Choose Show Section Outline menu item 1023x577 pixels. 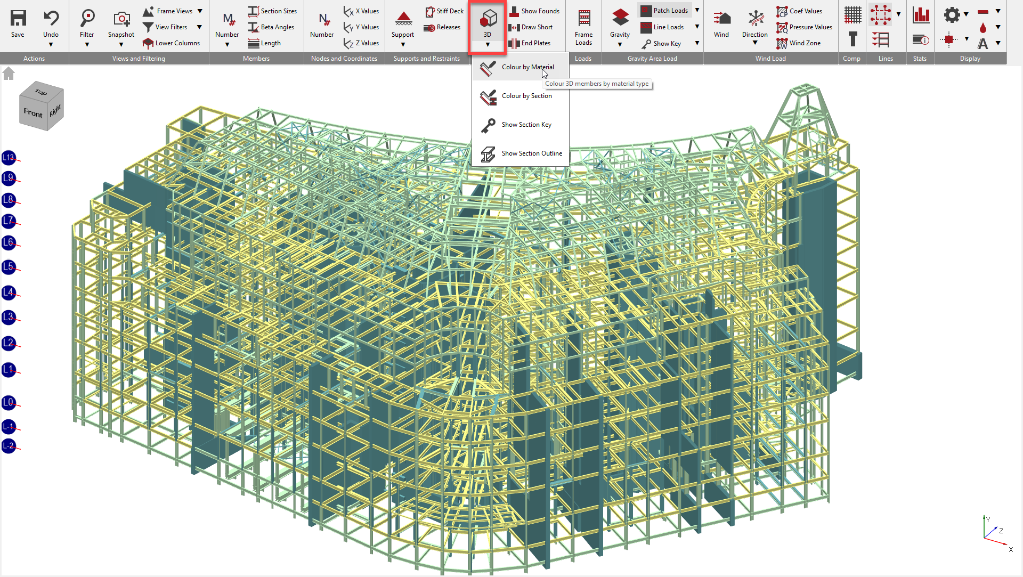pyautogui.click(x=520, y=153)
